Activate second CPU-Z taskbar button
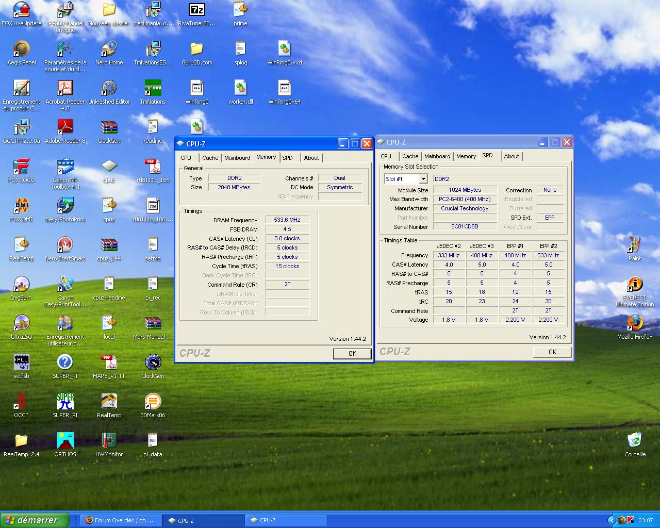The image size is (660, 528). point(286,520)
